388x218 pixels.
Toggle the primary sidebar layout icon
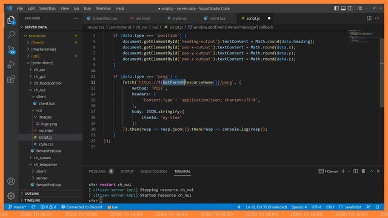(336, 8)
